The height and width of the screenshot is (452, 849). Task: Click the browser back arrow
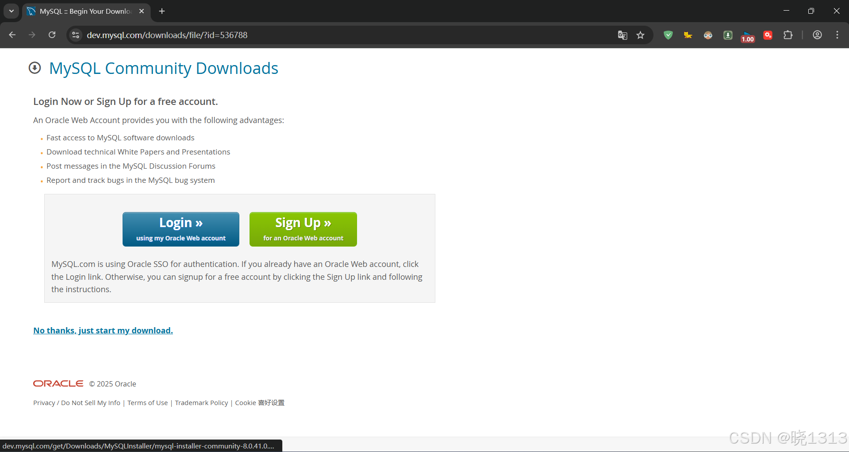[12, 35]
